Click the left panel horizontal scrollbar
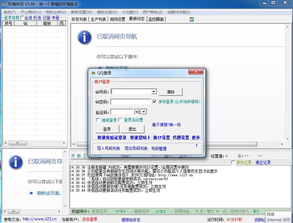This screenshot has height=223, width=293. coord(35,143)
